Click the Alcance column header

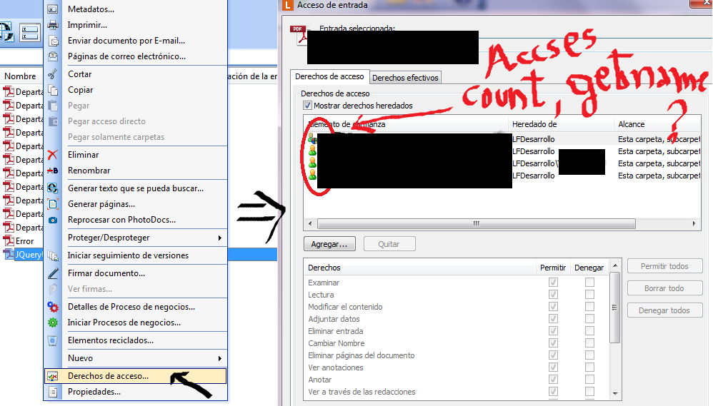(x=657, y=124)
